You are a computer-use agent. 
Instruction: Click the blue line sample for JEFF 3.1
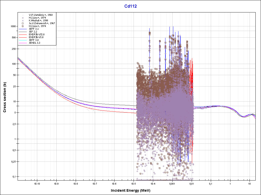(23, 29)
